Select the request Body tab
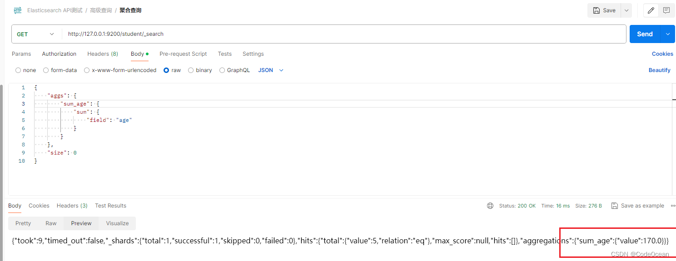 (139, 54)
